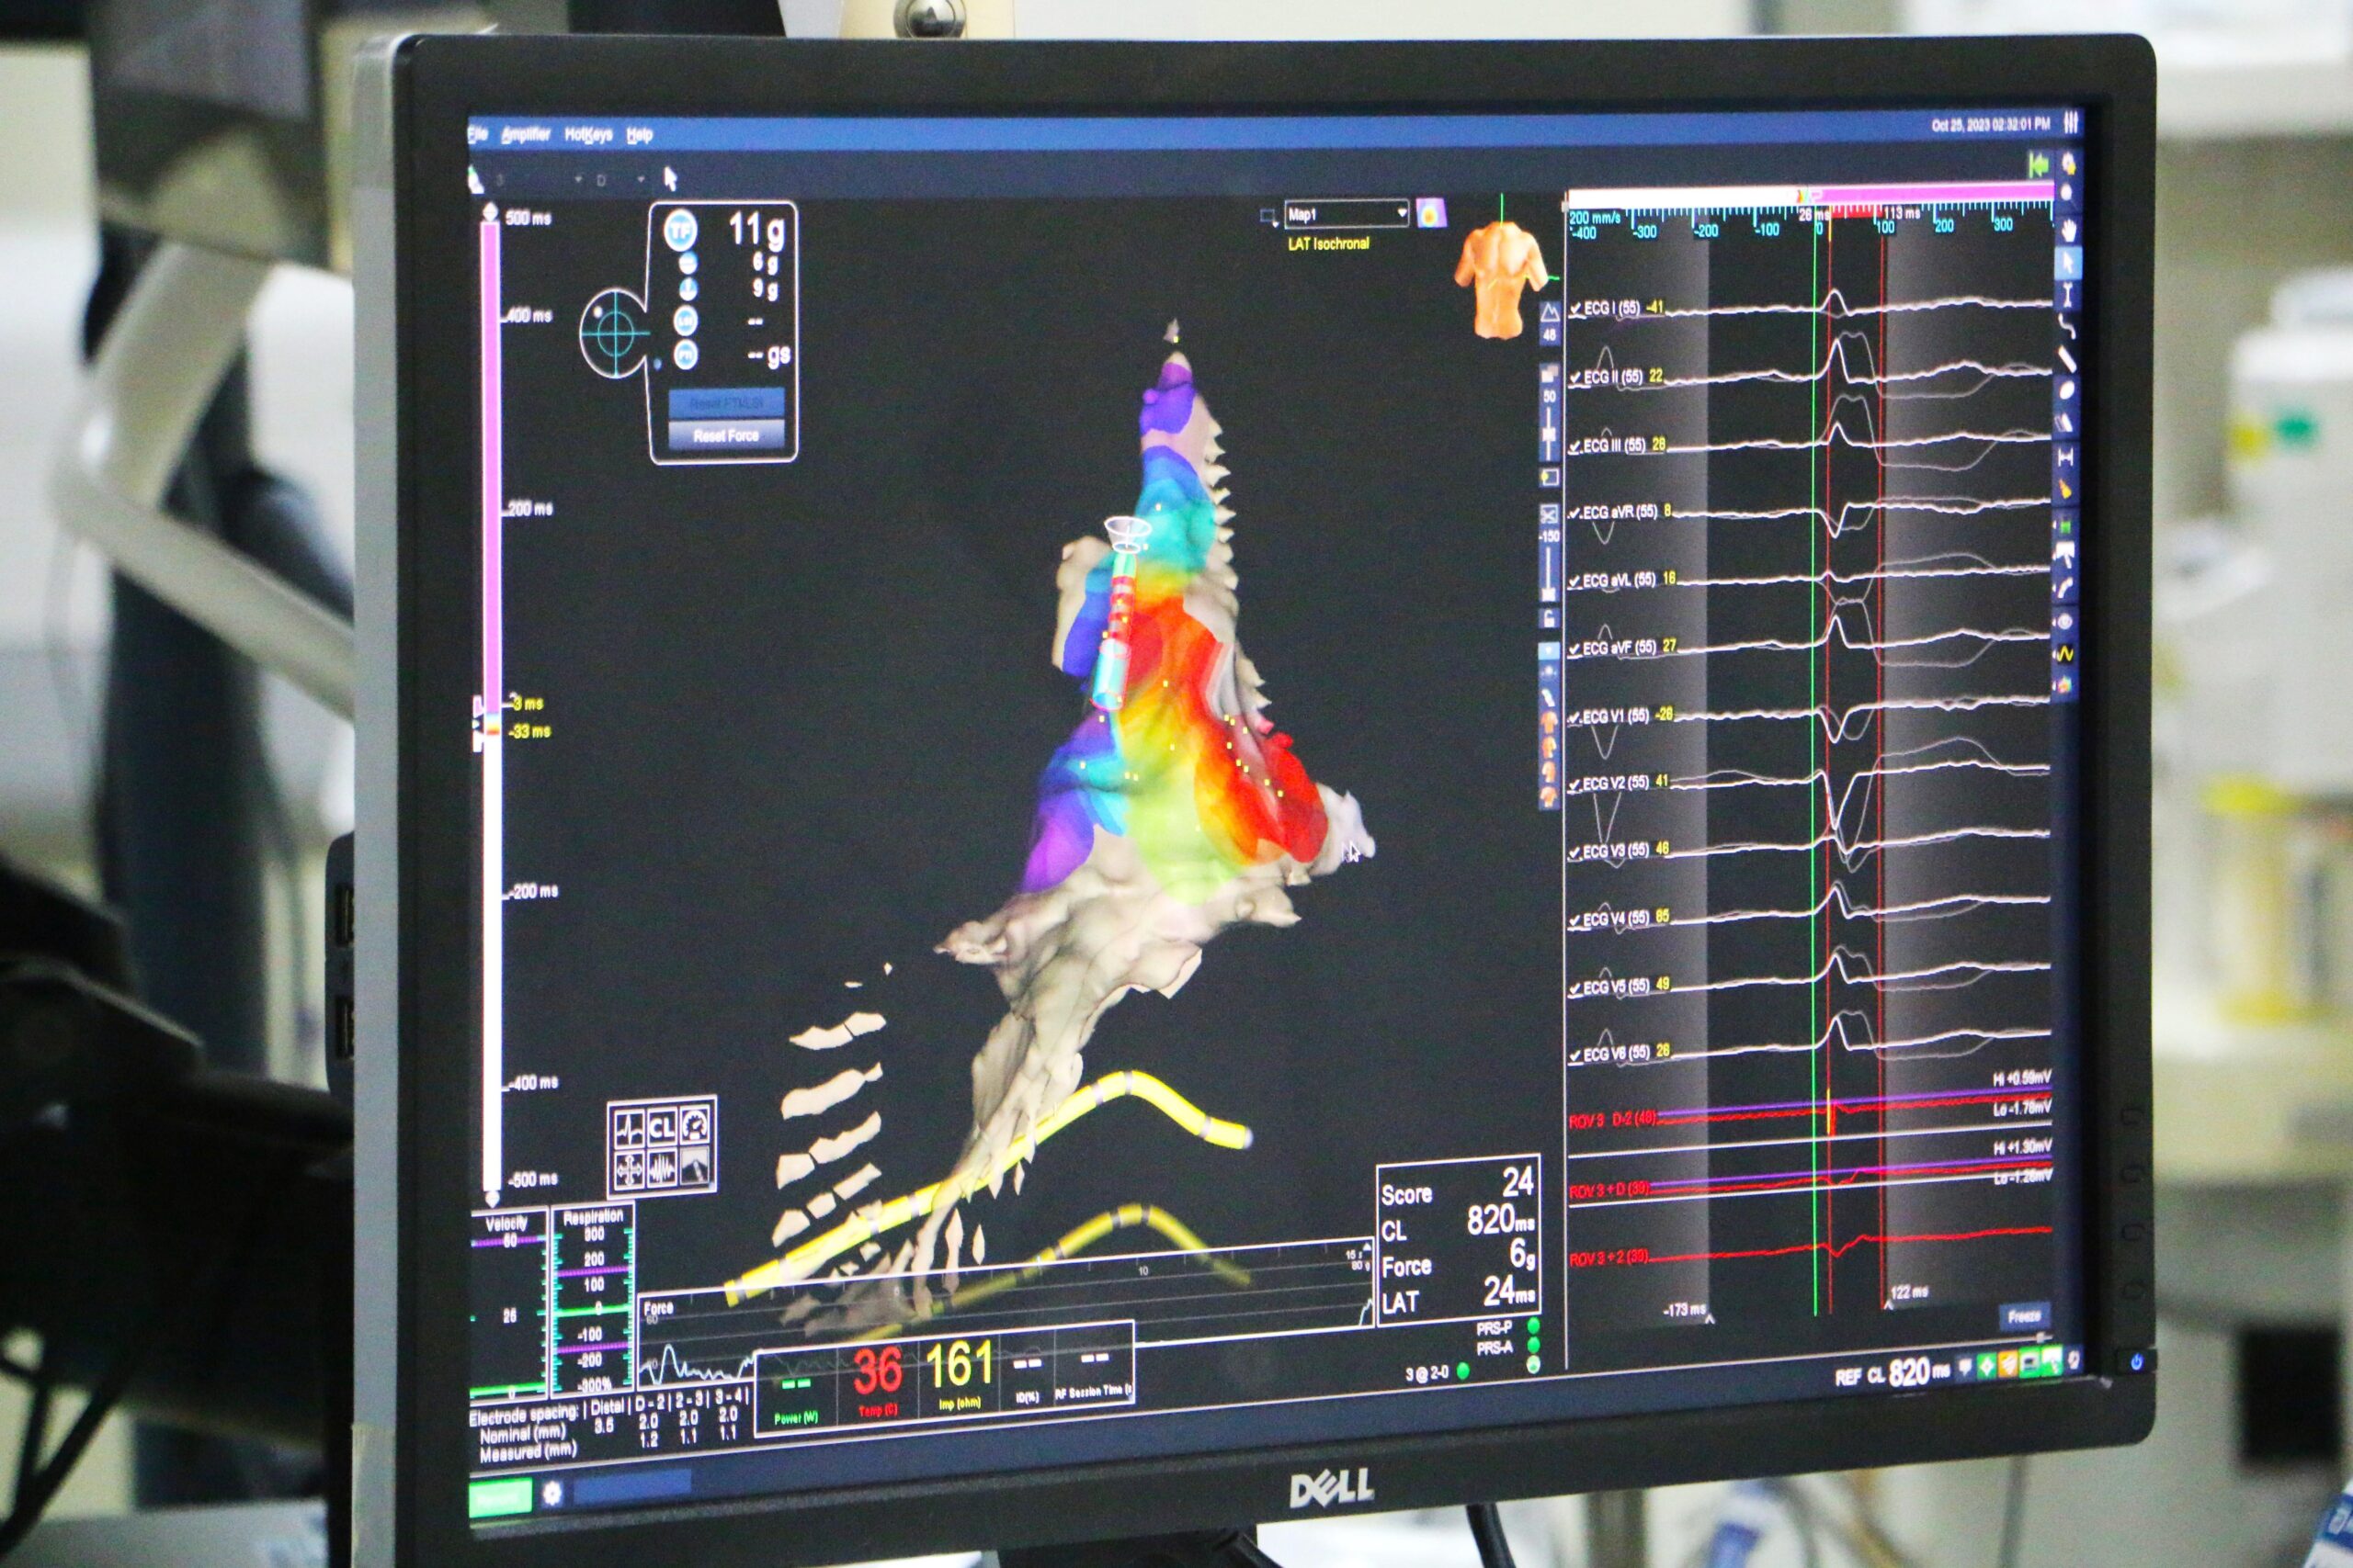The height and width of the screenshot is (1568, 2353).
Task: Uncheck the ECG aVL (55) trace
Action: click(1574, 581)
